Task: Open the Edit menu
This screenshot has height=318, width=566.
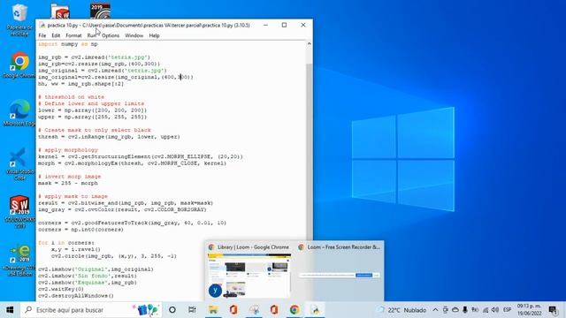Action: pyautogui.click(x=56, y=35)
